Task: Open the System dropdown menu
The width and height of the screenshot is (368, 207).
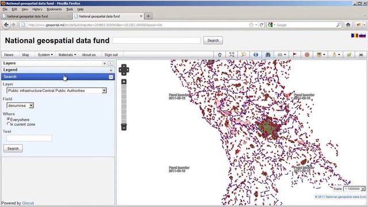Action: click(x=45, y=55)
